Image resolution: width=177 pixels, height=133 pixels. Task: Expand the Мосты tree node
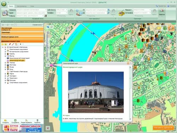pos(5,56)
